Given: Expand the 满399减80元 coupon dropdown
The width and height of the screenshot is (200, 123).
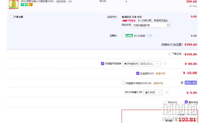Looking at the screenshot, I should tap(141, 64).
